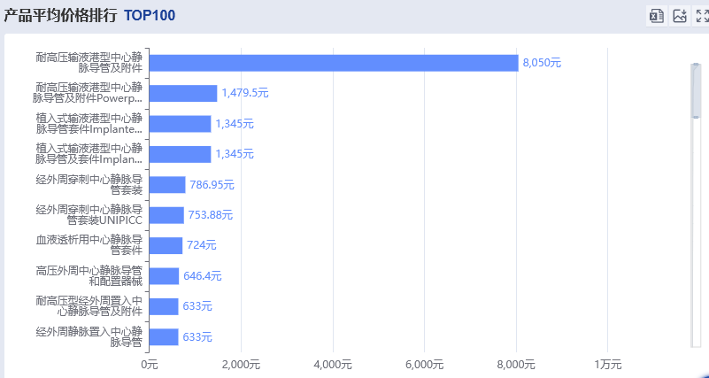Click the bar for 经外周静脉置入中心静脉导管
Screen dimensions: 709x378
click(163, 336)
